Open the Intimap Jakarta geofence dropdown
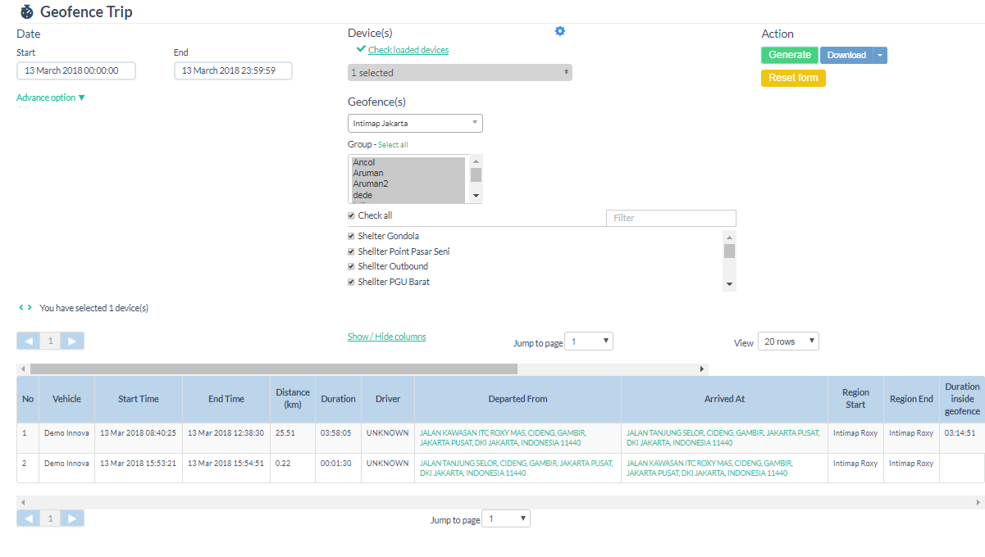 pos(415,124)
